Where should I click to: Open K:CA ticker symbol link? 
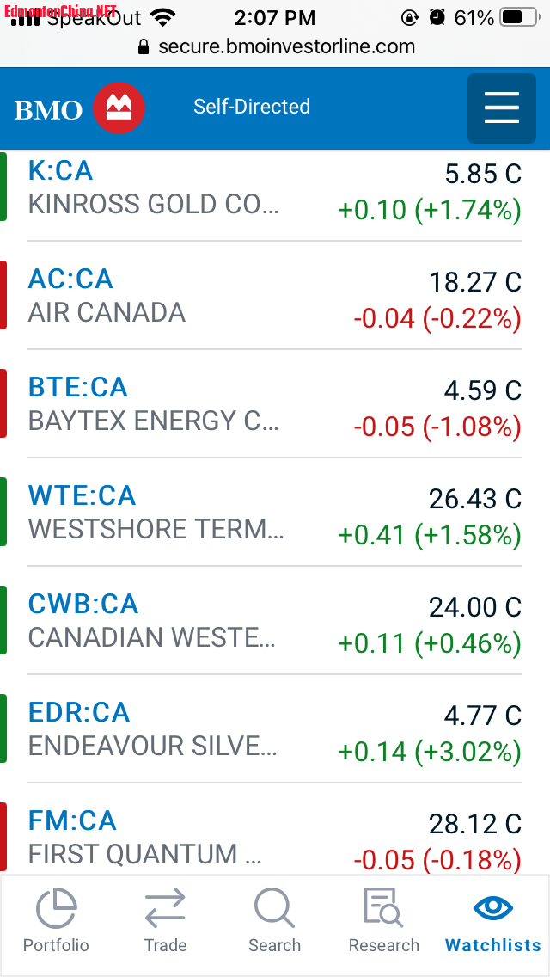pos(61,170)
